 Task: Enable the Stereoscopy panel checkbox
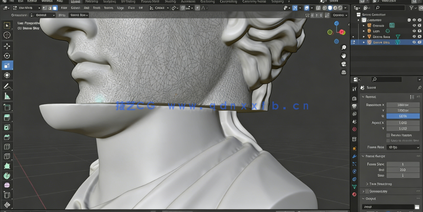367,191
